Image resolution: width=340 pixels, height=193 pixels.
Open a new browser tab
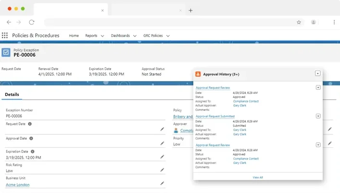click(x=190, y=11)
